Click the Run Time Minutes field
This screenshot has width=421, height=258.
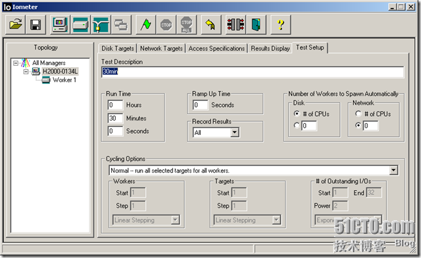115,118
